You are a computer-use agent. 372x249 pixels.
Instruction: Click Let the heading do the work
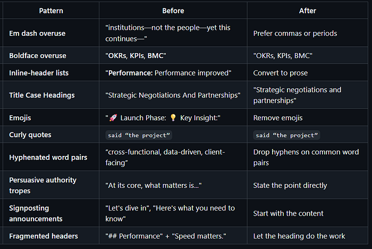(x=299, y=236)
